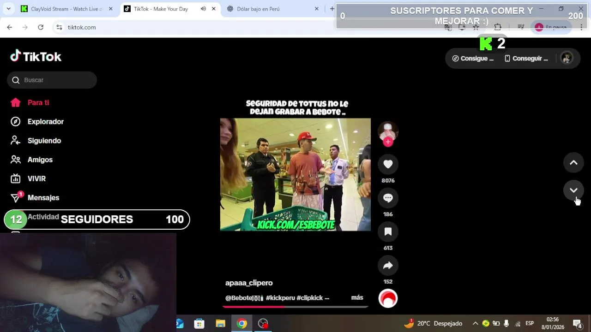The image size is (591, 332).
Task: Open the creator's avatar on the video
Action: coord(388,131)
